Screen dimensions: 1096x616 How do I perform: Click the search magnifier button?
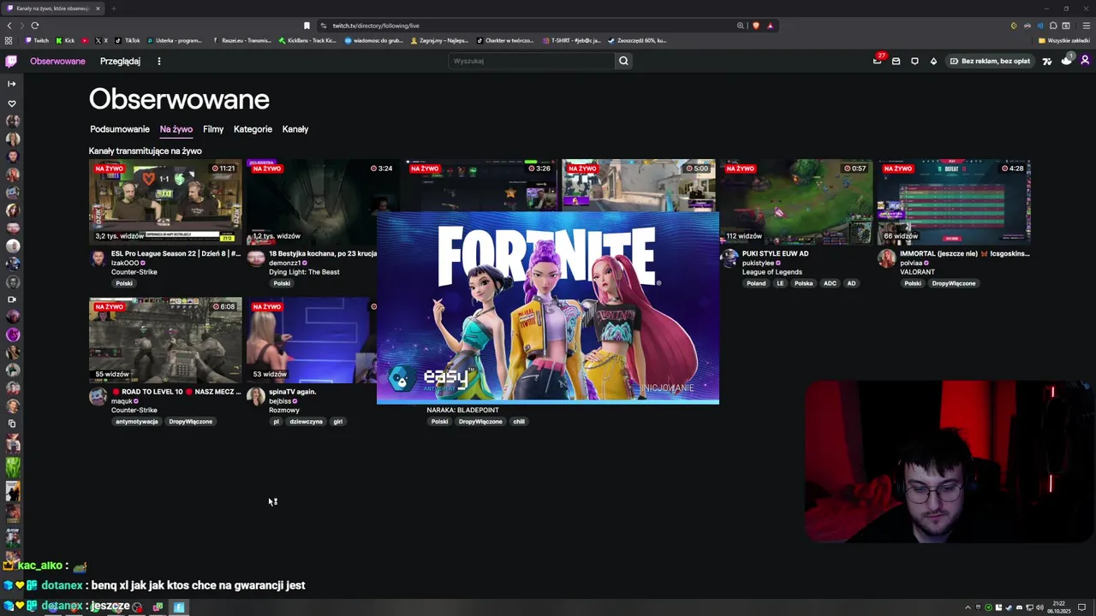click(x=623, y=61)
